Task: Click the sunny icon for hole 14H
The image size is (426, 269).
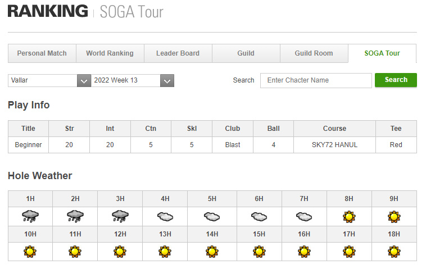Action: (x=212, y=251)
